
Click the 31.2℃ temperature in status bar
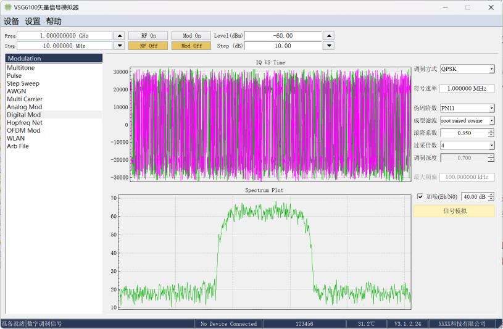(x=367, y=324)
